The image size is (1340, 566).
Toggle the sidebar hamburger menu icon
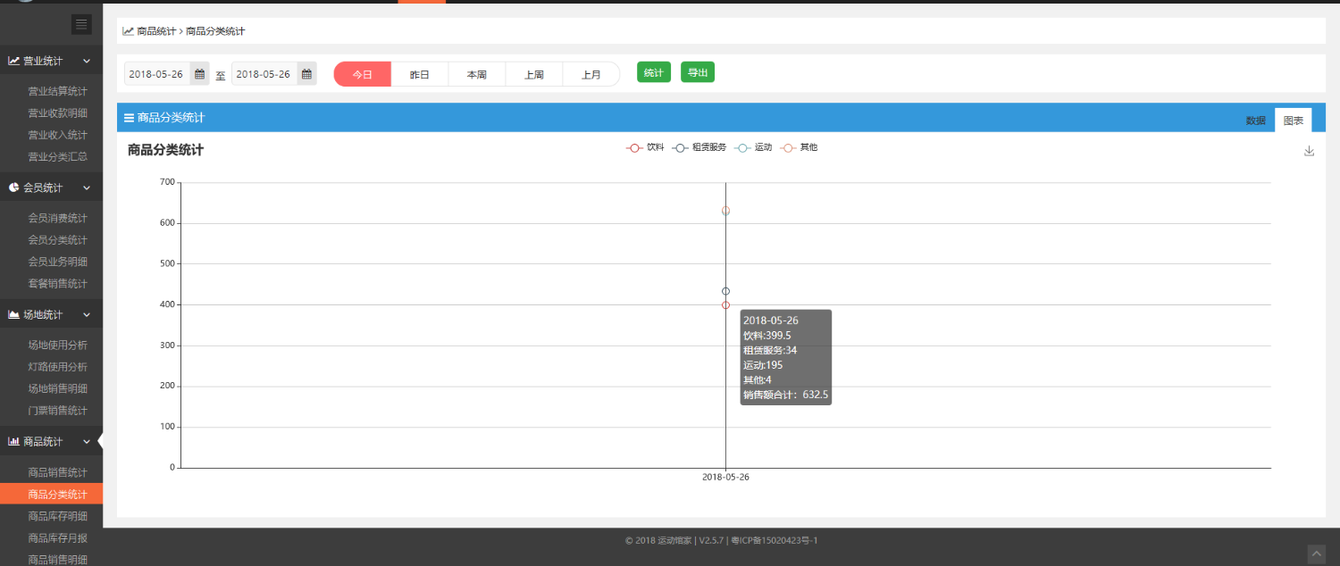(81, 24)
